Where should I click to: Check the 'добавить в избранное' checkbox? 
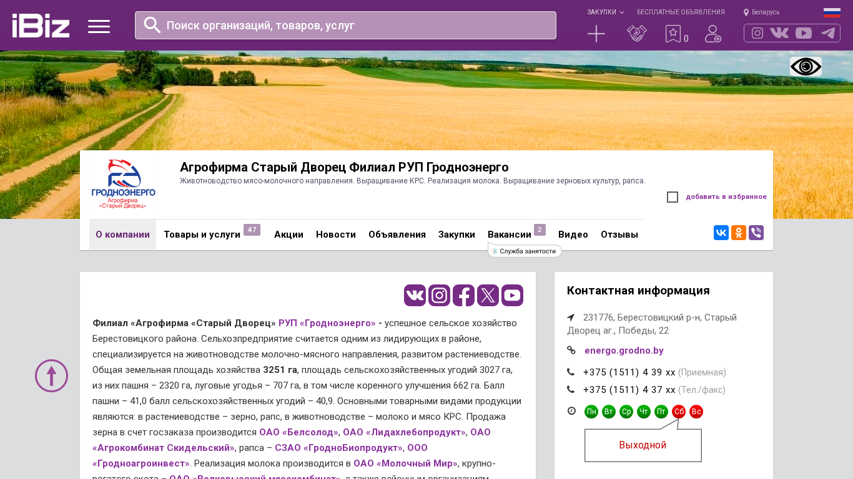pos(673,197)
